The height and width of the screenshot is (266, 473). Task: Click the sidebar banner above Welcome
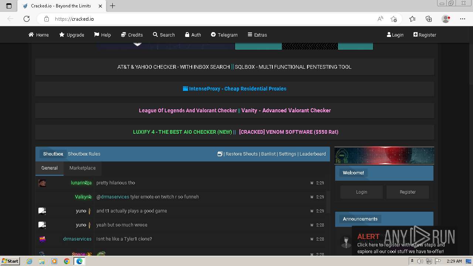pos(384,156)
